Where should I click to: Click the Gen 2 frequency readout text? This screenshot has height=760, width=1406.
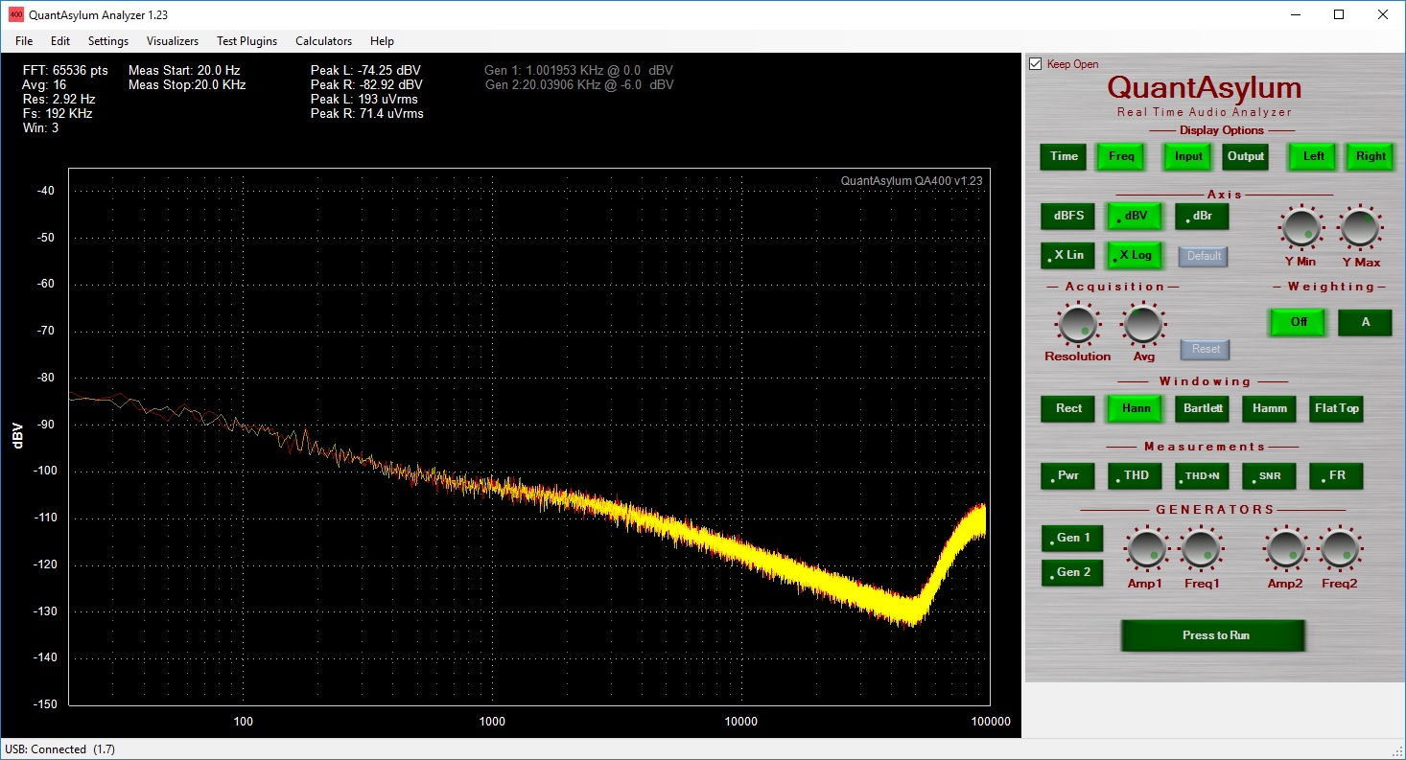[579, 85]
